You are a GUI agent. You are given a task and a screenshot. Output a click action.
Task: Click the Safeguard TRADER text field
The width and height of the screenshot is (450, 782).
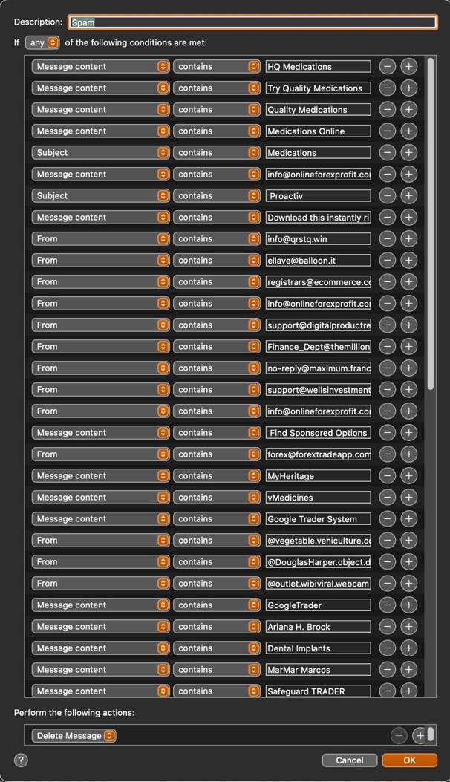(319, 691)
